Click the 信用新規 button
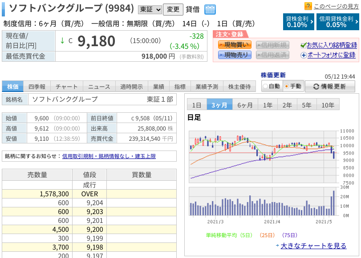This screenshot has height=258, width=361. coord(272,45)
